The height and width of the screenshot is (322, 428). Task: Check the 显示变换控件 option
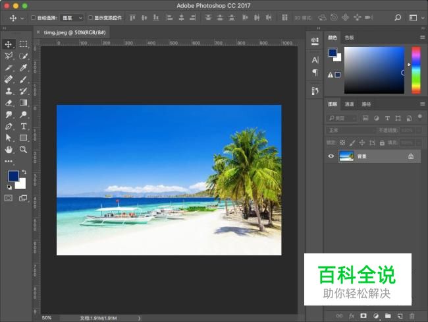(x=90, y=18)
